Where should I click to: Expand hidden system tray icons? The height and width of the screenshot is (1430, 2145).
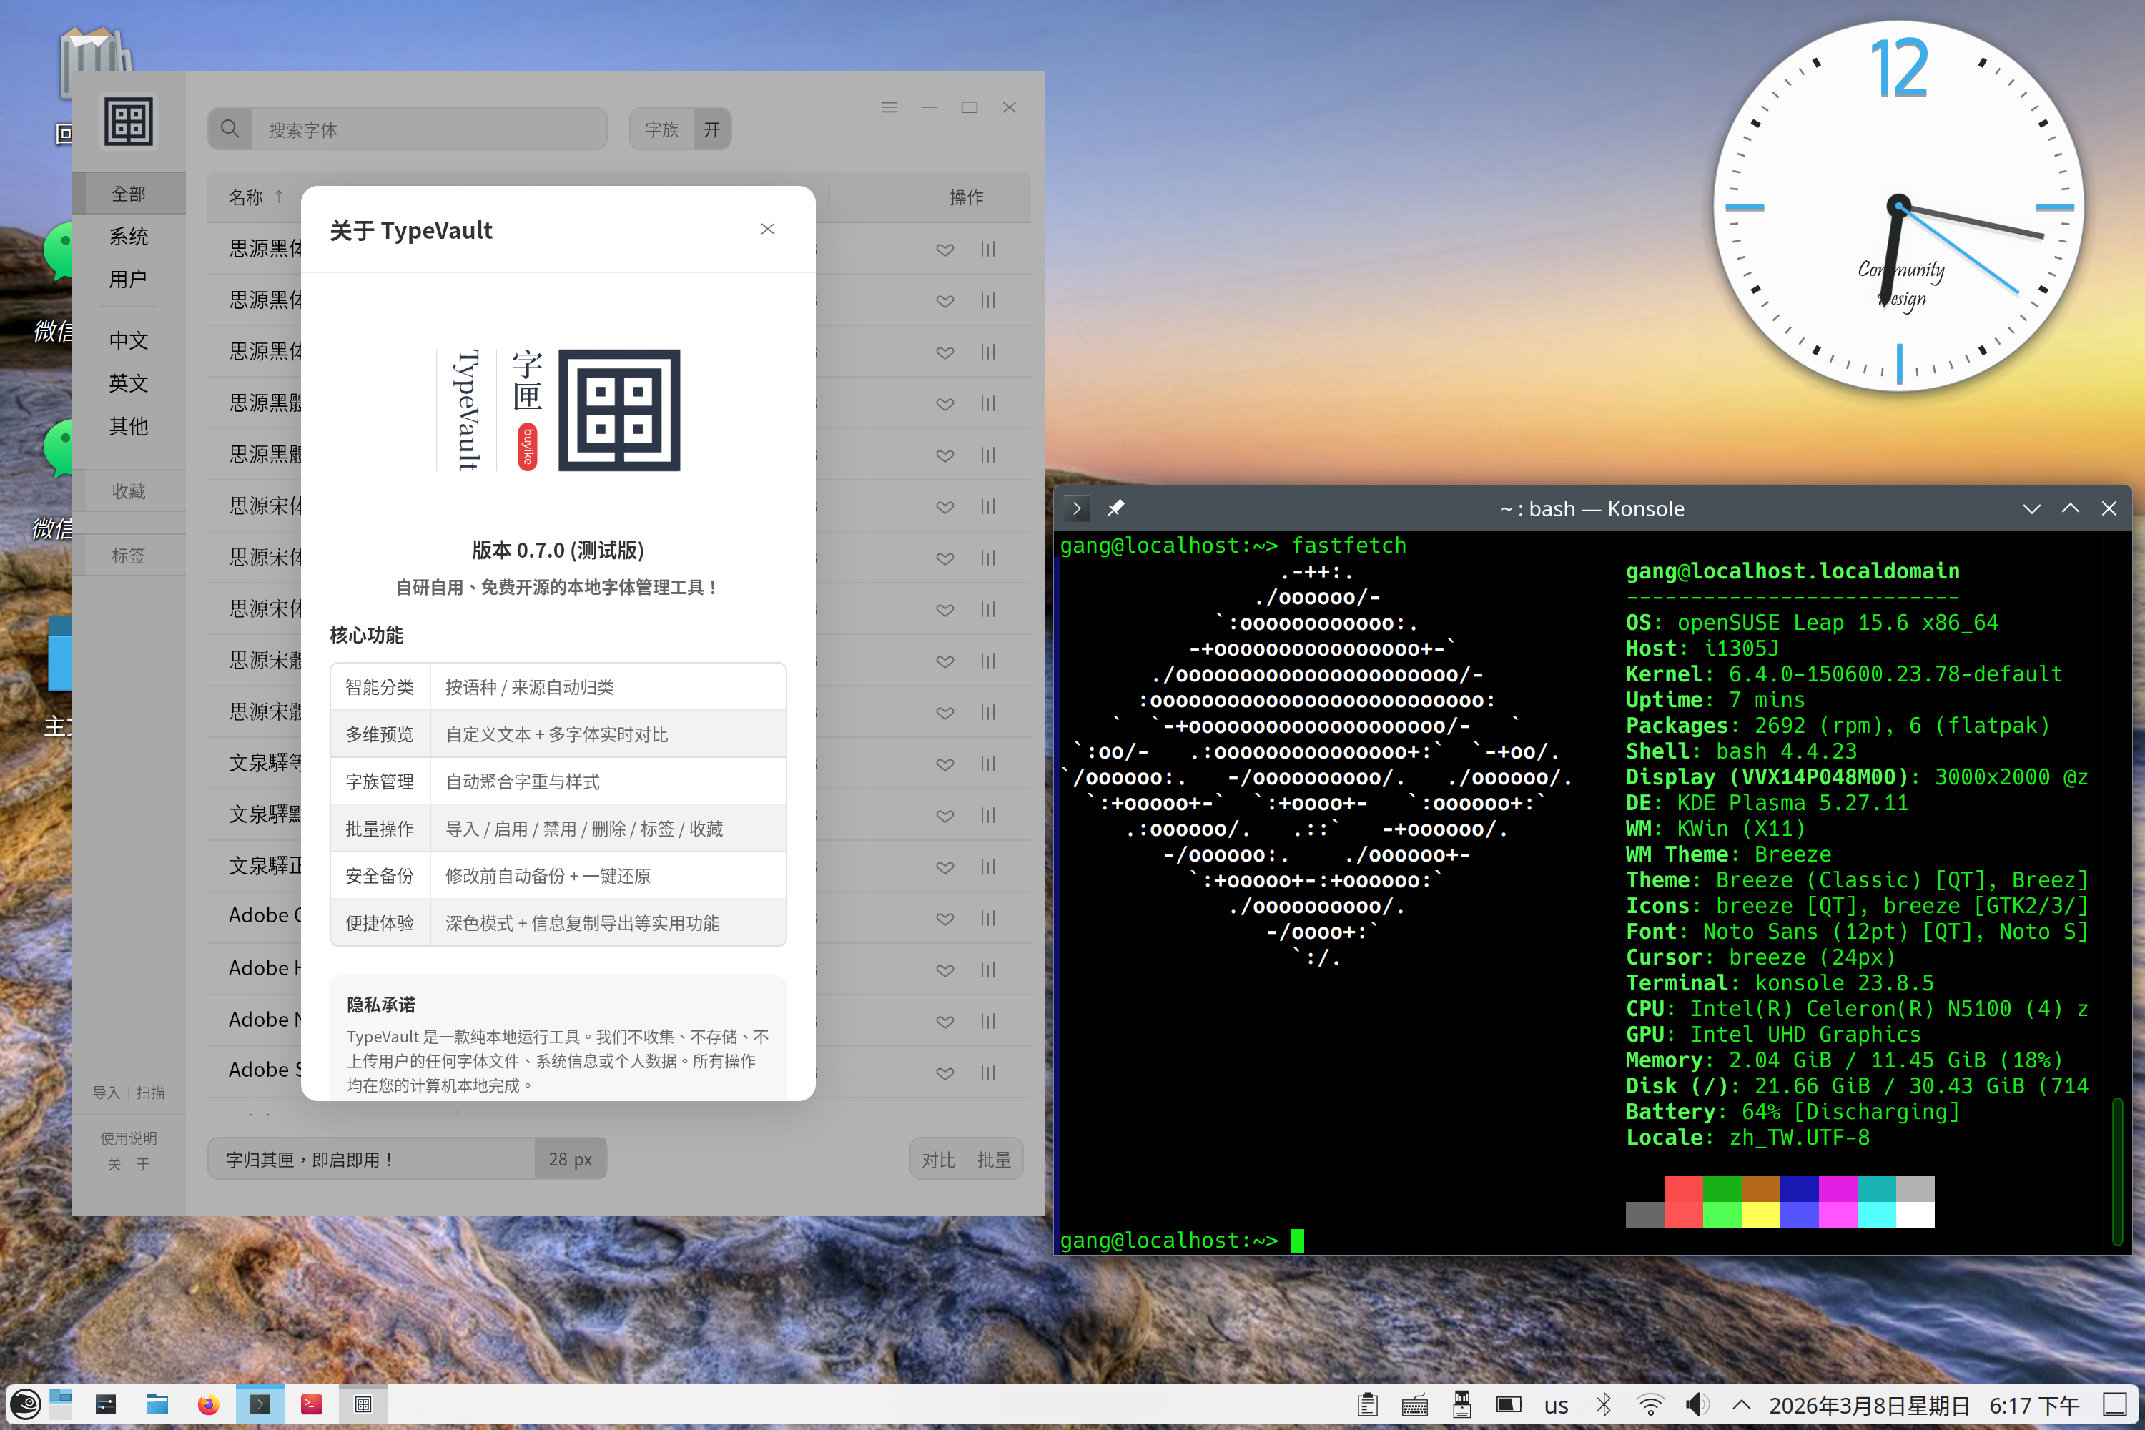[1740, 1404]
